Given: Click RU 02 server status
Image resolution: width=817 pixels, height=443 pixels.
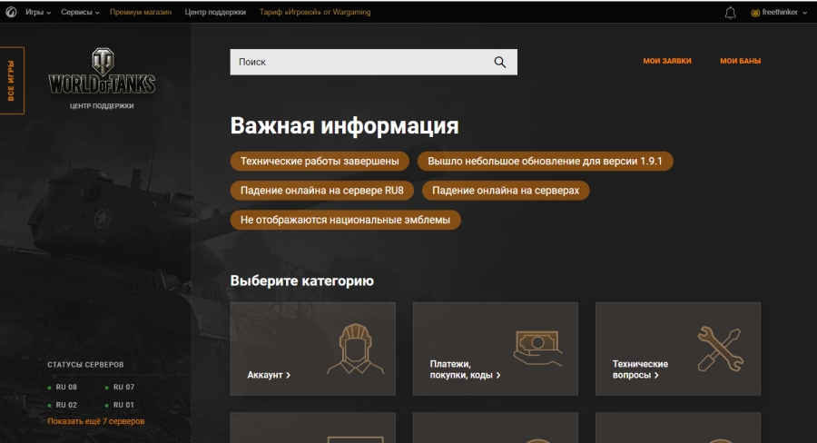Looking at the screenshot, I should pyautogui.click(x=63, y=405).
